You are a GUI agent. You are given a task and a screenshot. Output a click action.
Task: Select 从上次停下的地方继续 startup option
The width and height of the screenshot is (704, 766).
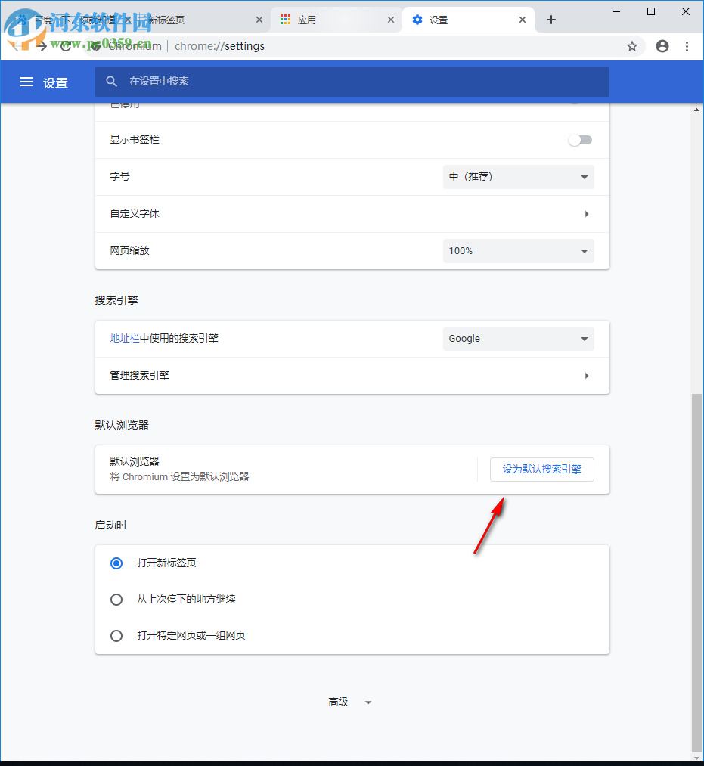tap(116, 599)
